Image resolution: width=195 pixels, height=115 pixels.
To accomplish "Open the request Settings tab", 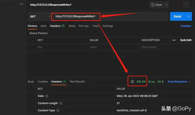I will pos(108,26).
